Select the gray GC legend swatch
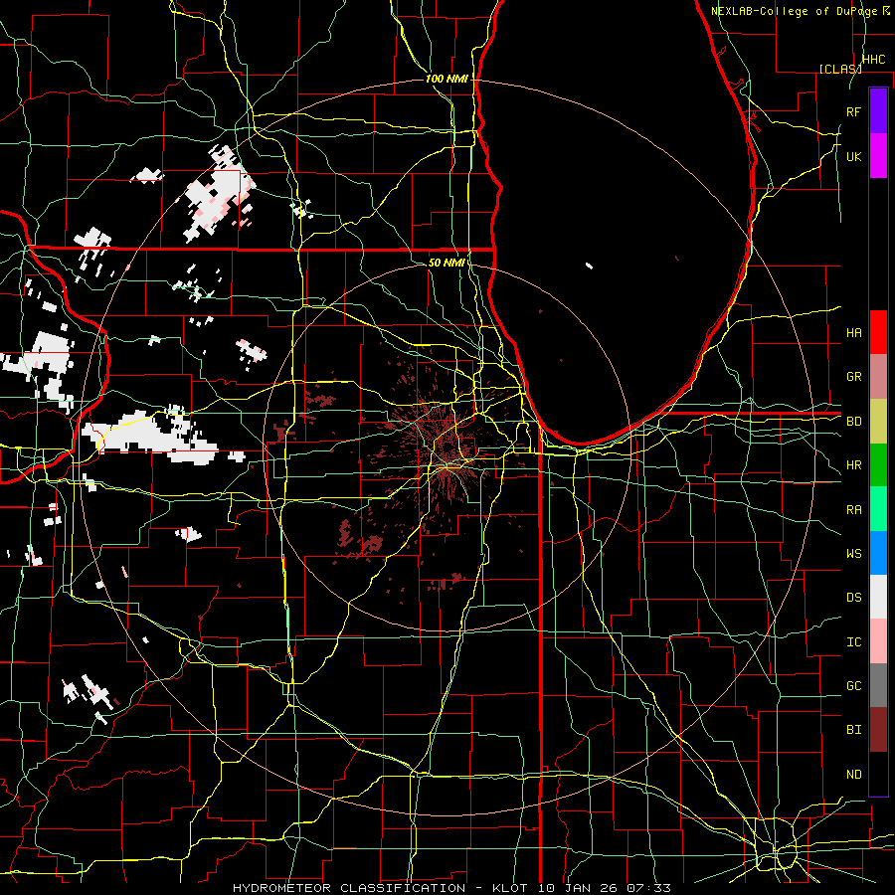895x895 pixels. pyautogui.click(x=878, y=685)
